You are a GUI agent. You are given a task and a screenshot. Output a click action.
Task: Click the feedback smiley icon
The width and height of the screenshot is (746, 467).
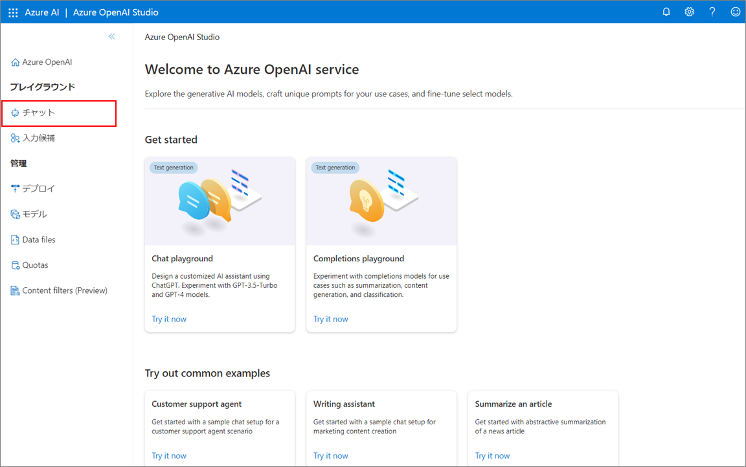tap(735, 12)
